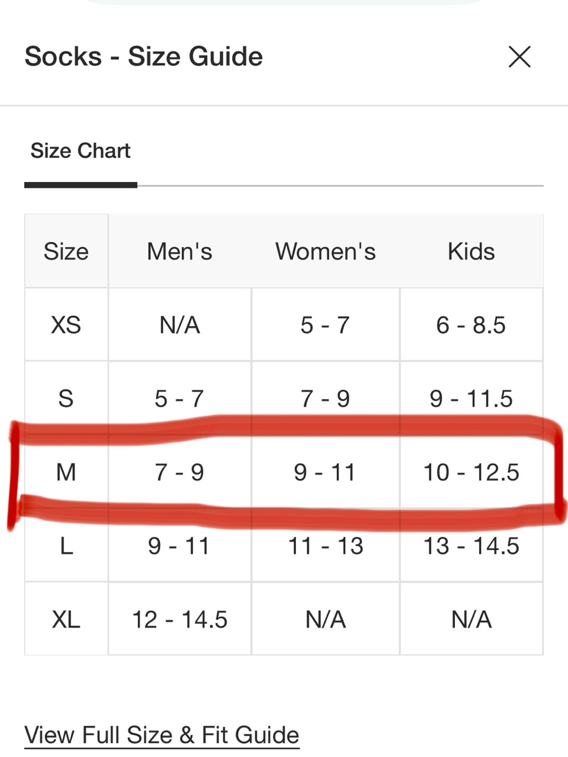Screen dimensions: 568x757
Task: Click the Kids large 13 - 14.5 cell
Action: pyautogui.click(x=471, y=546)
